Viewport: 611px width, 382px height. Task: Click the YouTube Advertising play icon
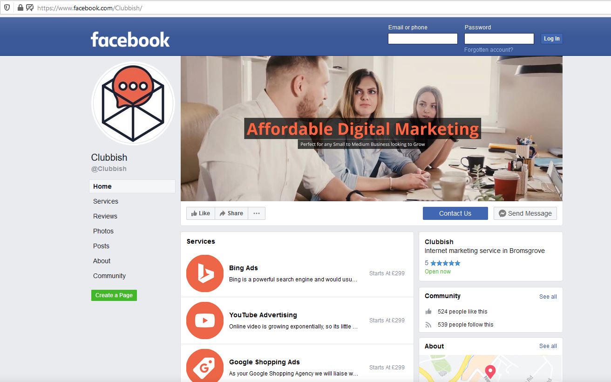[205, 321]
